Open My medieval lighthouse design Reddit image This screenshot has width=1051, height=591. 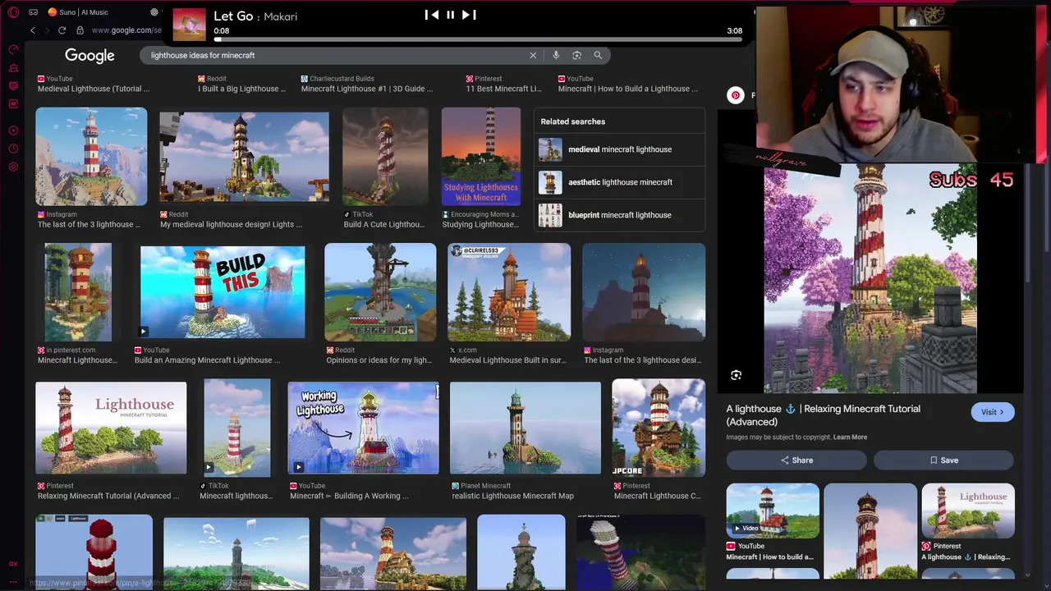tap(244, 157)
